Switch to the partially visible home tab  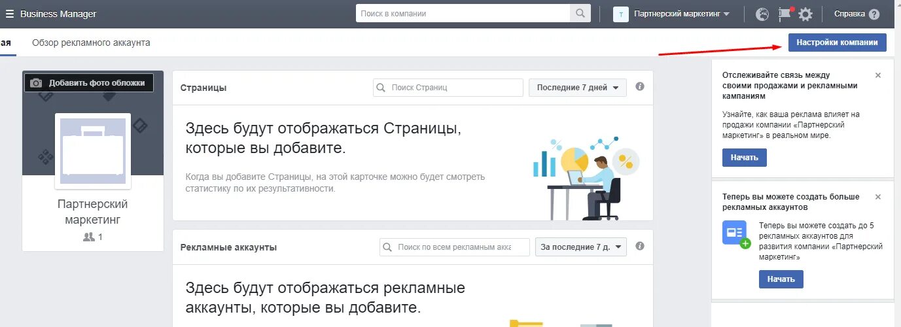(6, 43)
